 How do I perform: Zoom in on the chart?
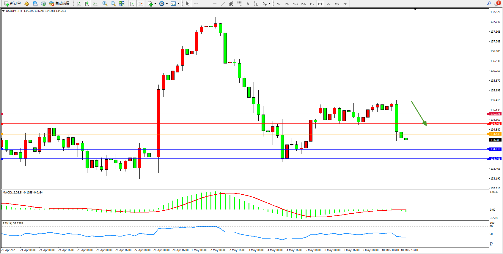[x=105, y=4]
